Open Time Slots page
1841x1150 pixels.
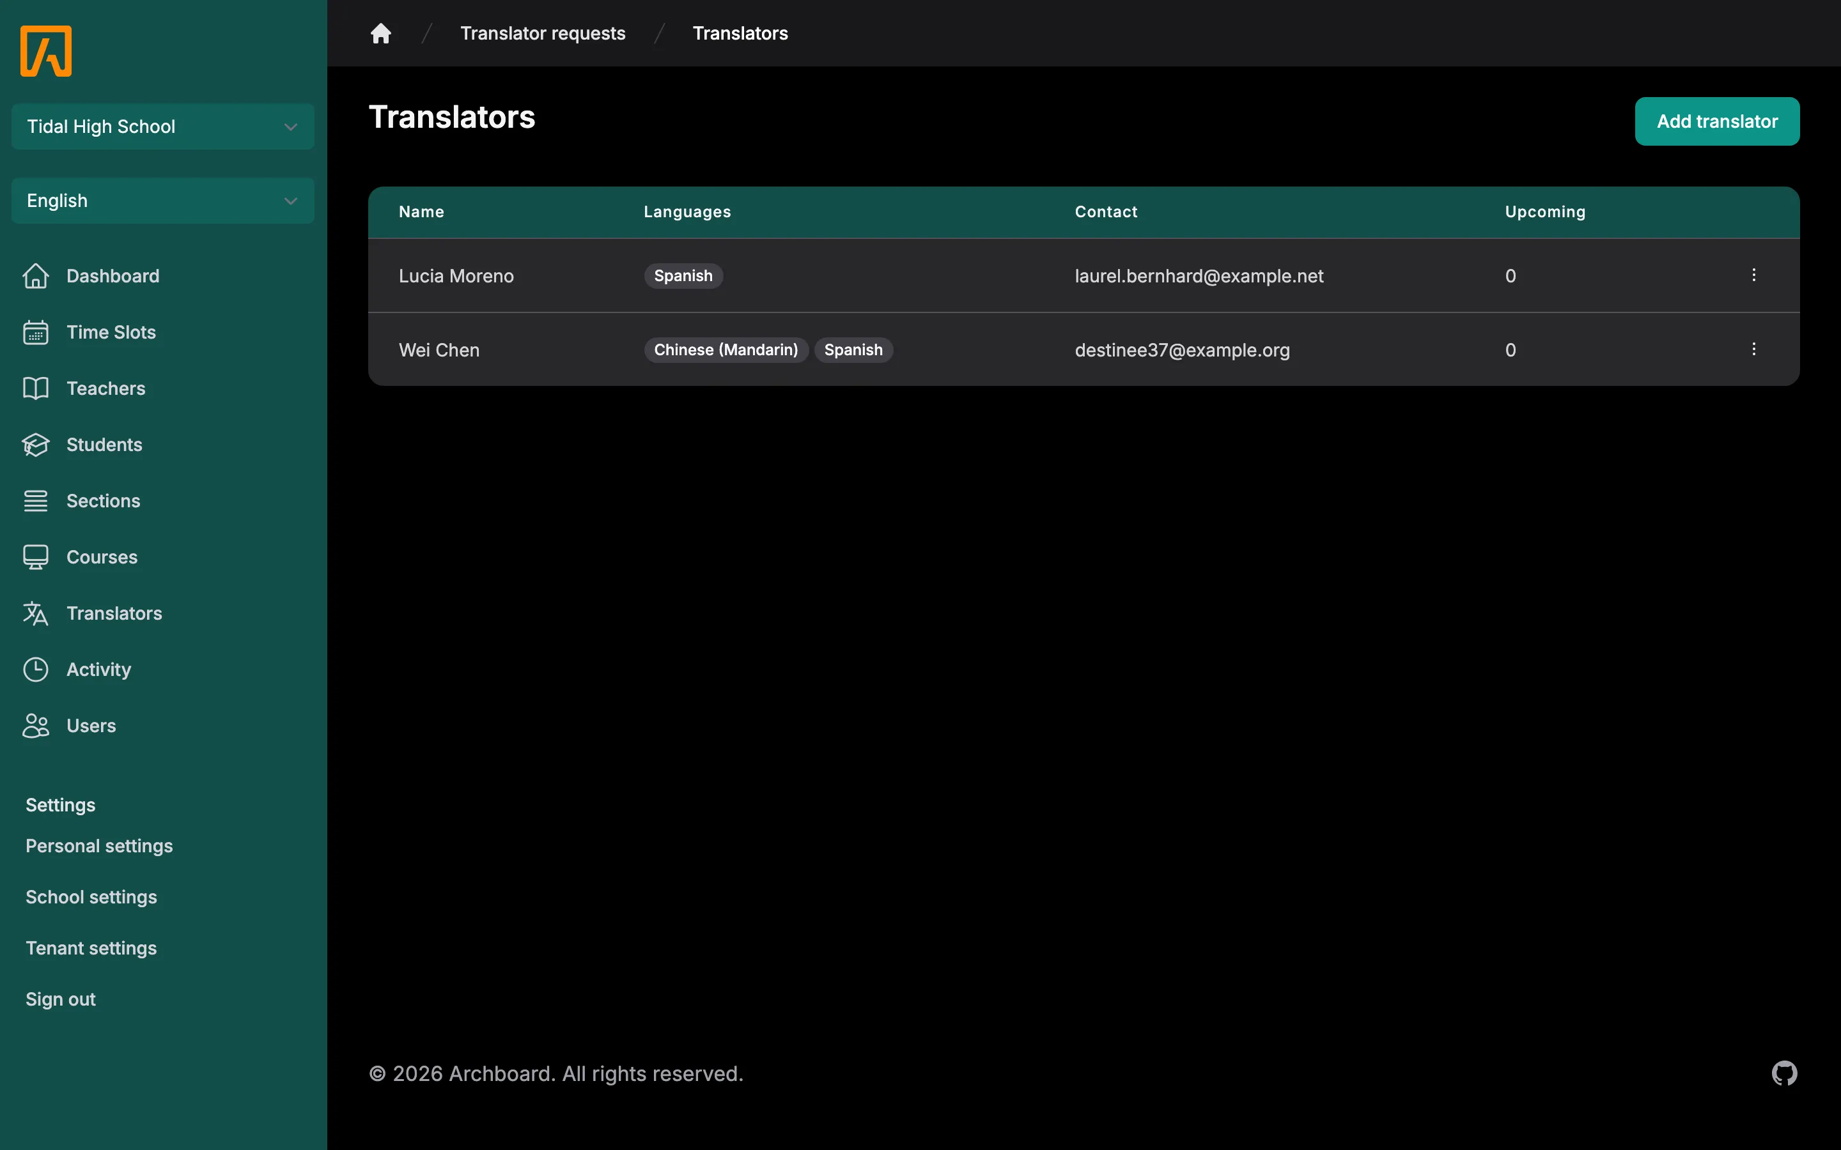pos(111,332)
